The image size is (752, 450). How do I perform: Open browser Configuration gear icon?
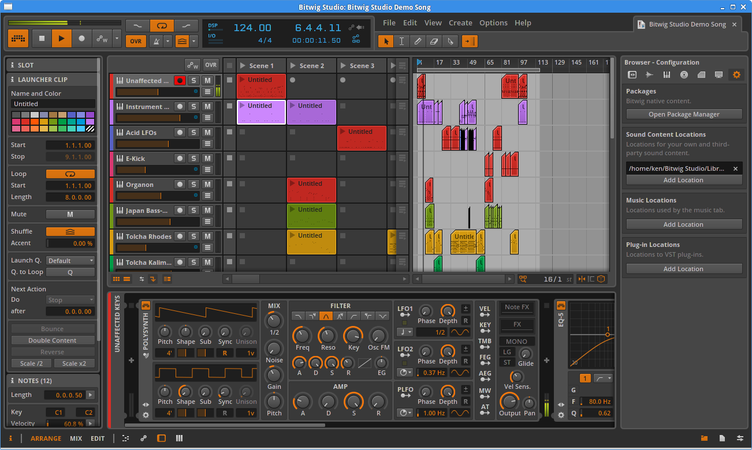[736, 74]
